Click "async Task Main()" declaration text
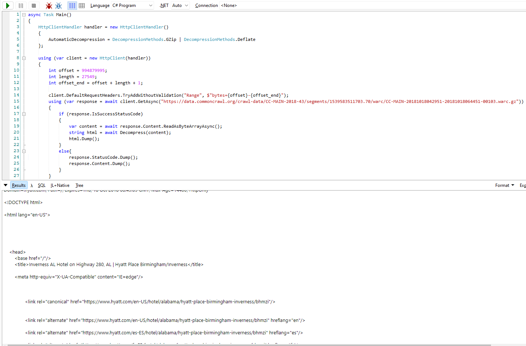 tap(50, 15)
